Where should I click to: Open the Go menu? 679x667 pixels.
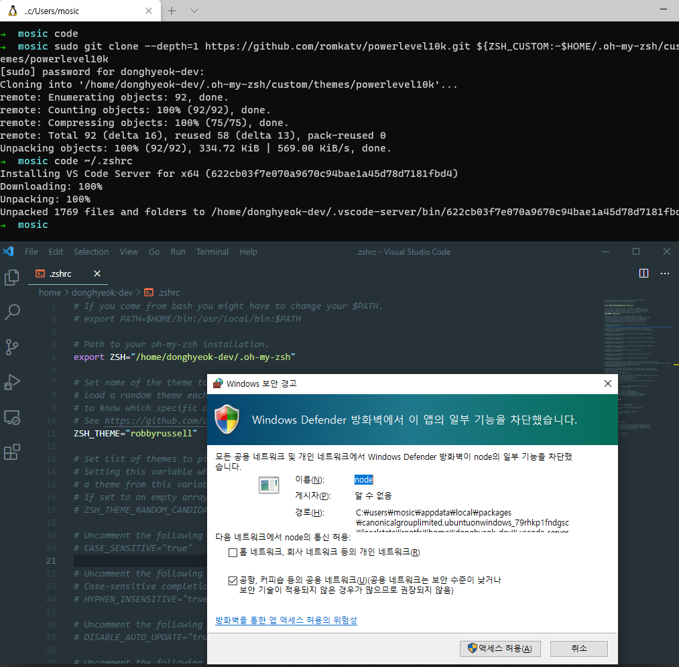click(154, 251)
